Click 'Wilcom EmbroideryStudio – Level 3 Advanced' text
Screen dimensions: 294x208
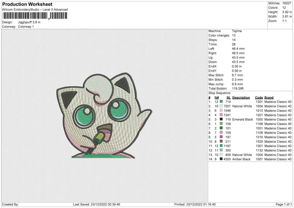click(x=35, y=10)
